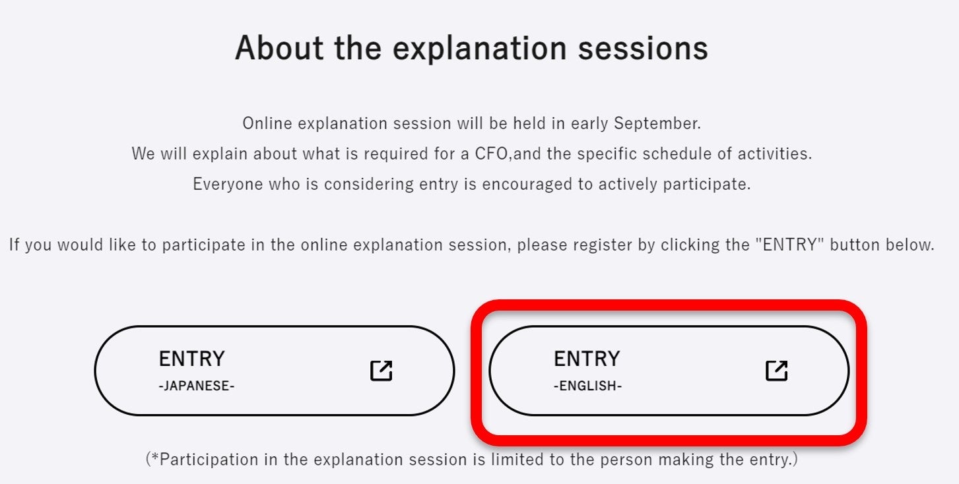
Task: Click the word "September" in the first line
Action: click(657, 123)
